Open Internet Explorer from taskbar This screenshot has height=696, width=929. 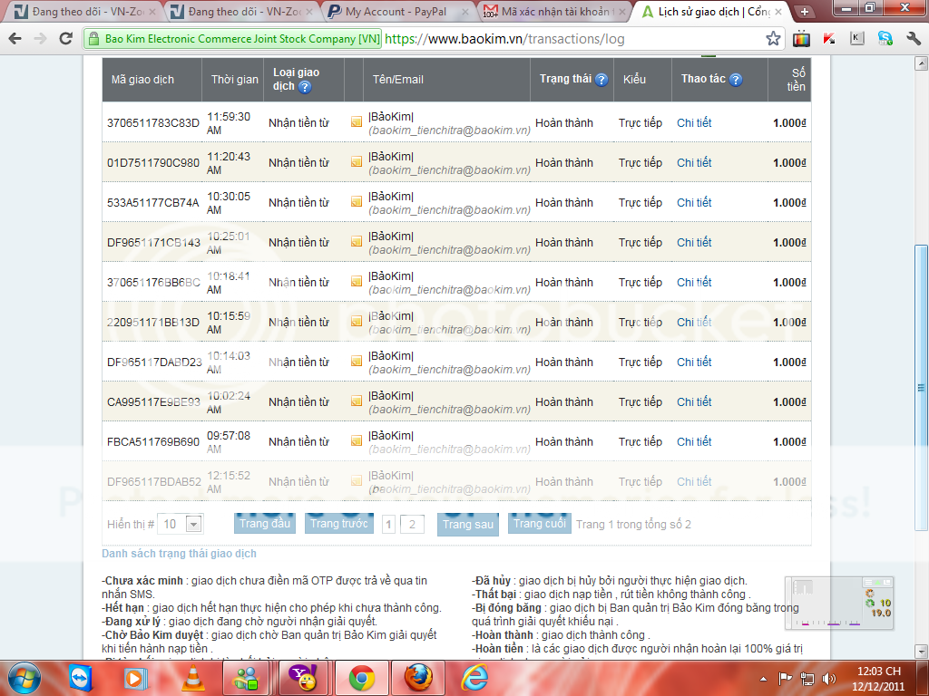pos(475,678)
